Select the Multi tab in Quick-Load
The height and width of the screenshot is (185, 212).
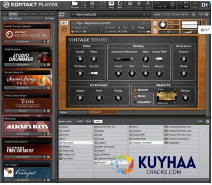pos(80,121)
